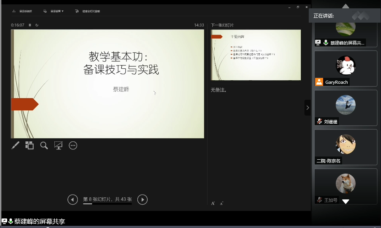381x228 pixels.
Task: Select the next slide preview thumbnail
Action: click(x=256, y=55)
